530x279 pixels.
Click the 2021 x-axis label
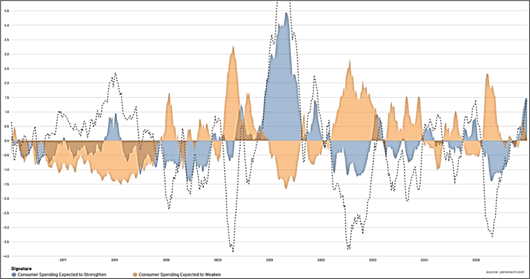point(270,260)
